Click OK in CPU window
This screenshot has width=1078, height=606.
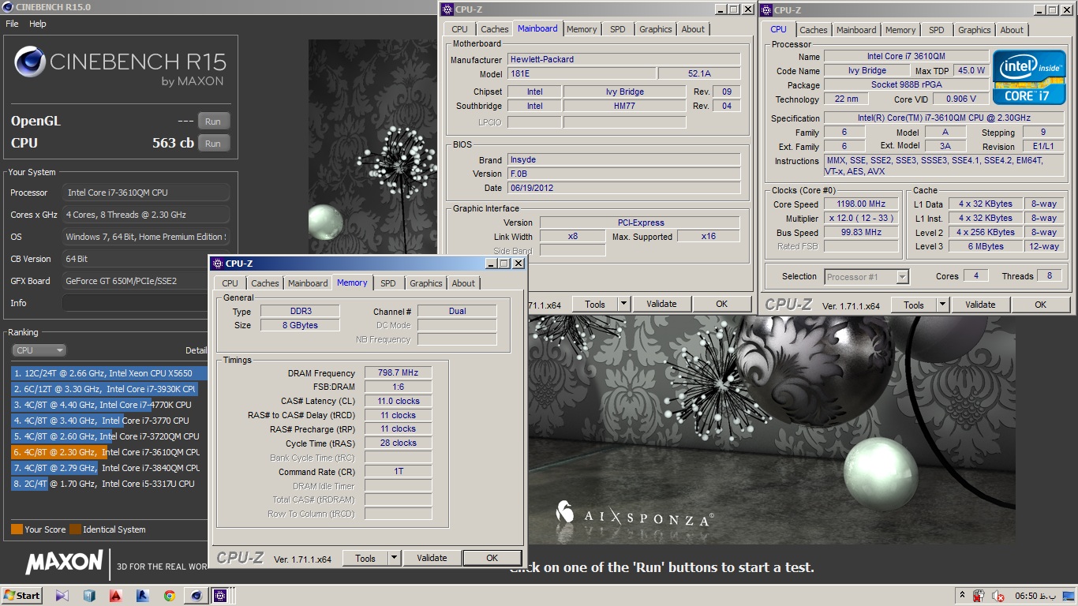click(1041, 305)
